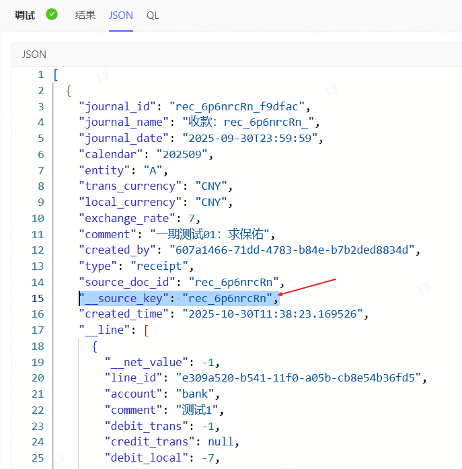The height and width of the screenshot is (469, 462).
Task: Click line number 15 in the gutter
Action: click(x=38, y=298)
